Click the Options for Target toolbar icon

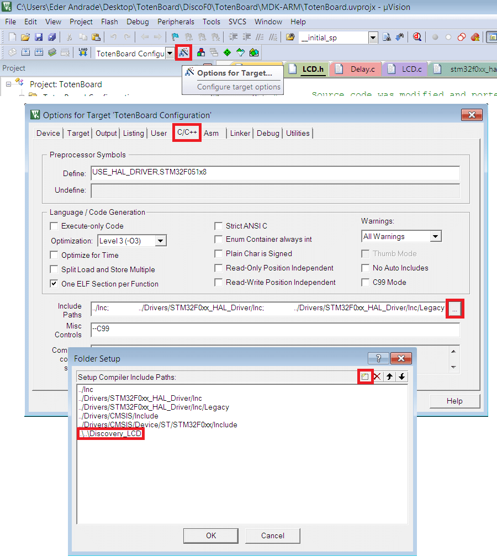(x=184, y=53)
